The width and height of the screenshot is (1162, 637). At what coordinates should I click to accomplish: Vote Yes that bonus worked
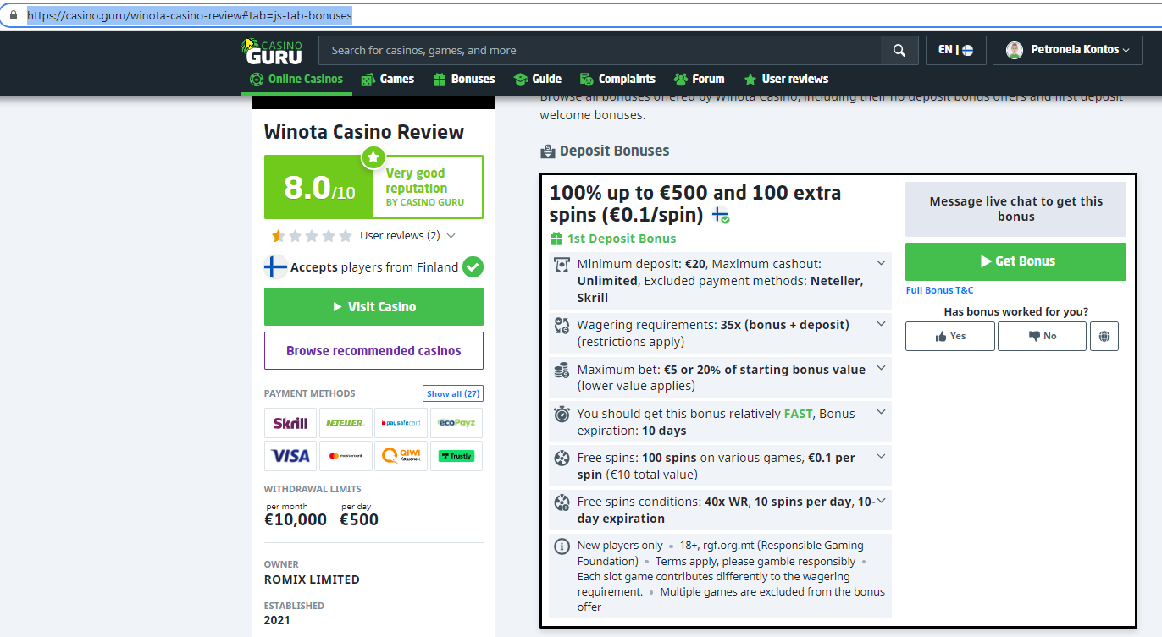[x=949, y=336]
